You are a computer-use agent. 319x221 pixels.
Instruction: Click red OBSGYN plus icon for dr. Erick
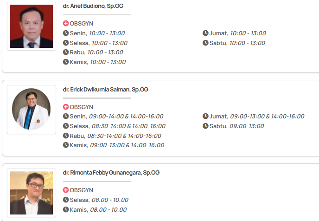(66, 107)
